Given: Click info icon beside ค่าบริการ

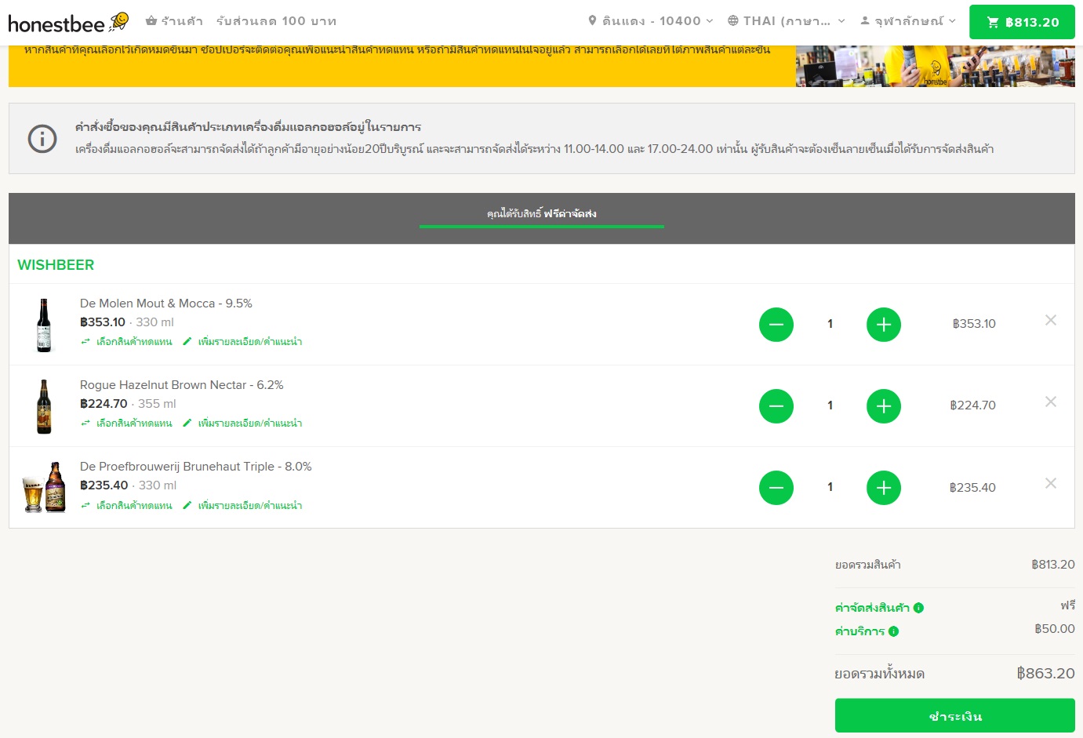Looking at the screenshot, I should (x=893, y=631).
